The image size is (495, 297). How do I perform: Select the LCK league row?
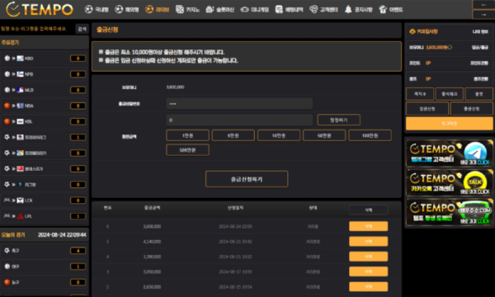[x=45, y=200]
